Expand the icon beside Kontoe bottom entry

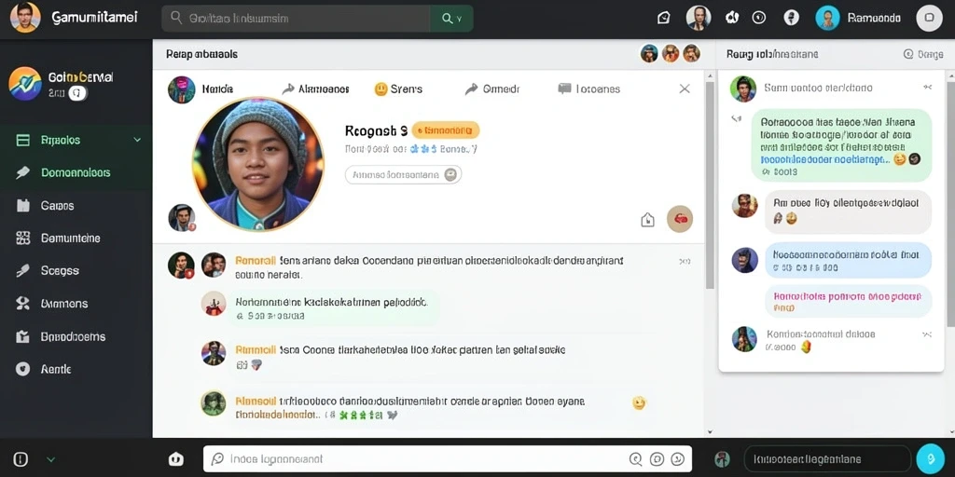pyautogui.click(x=927, y=334)
